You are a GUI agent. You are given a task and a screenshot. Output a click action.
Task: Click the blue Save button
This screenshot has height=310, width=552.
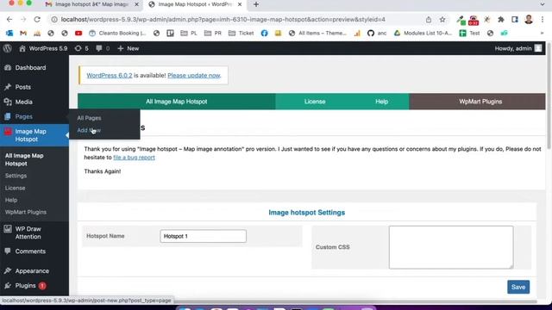point(518,287)
